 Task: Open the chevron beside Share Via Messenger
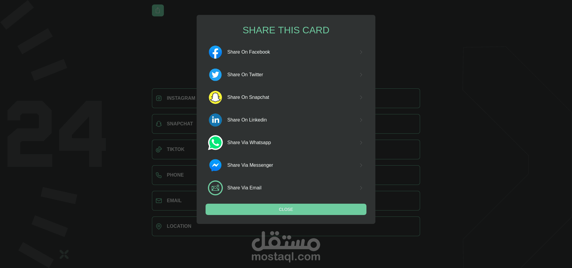pos(361,165)
